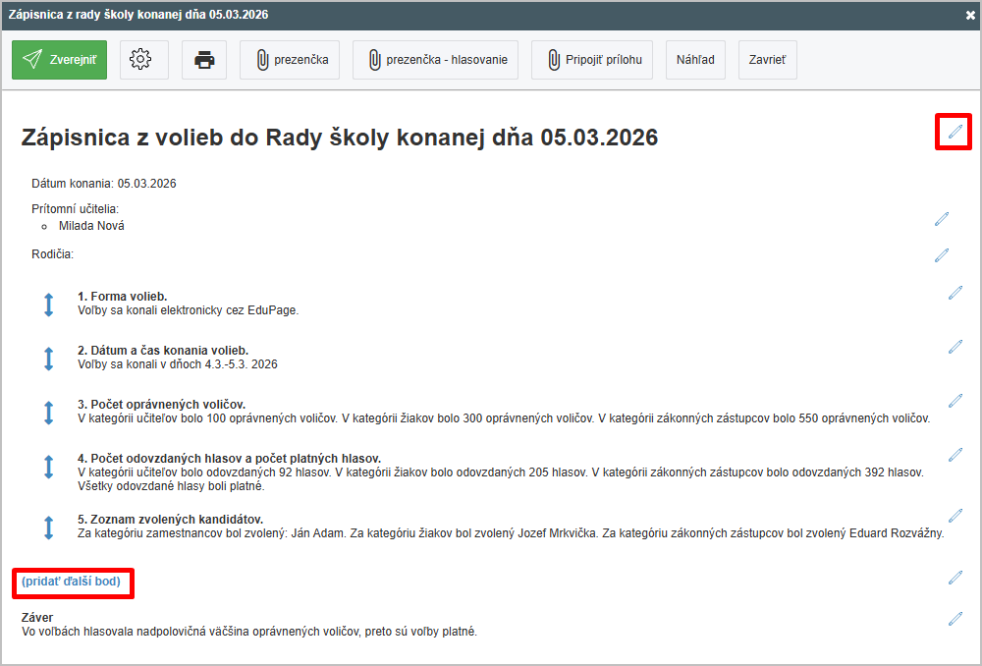Print the minutes using the printer icon
The image size is (982, 666).
(x=204, y=60)
